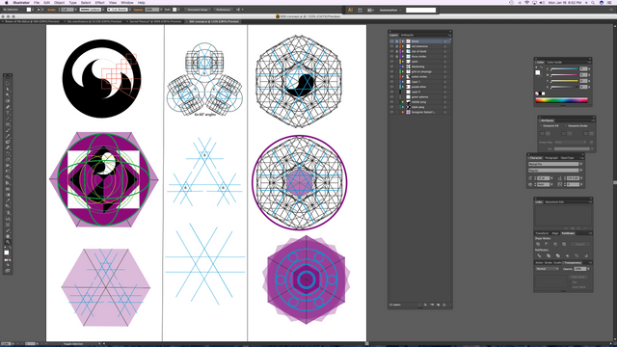The height and width of the screenshot is (347, 617).
Task: Open the blending mode Normal dropdown
Action: tap(547, 269)
